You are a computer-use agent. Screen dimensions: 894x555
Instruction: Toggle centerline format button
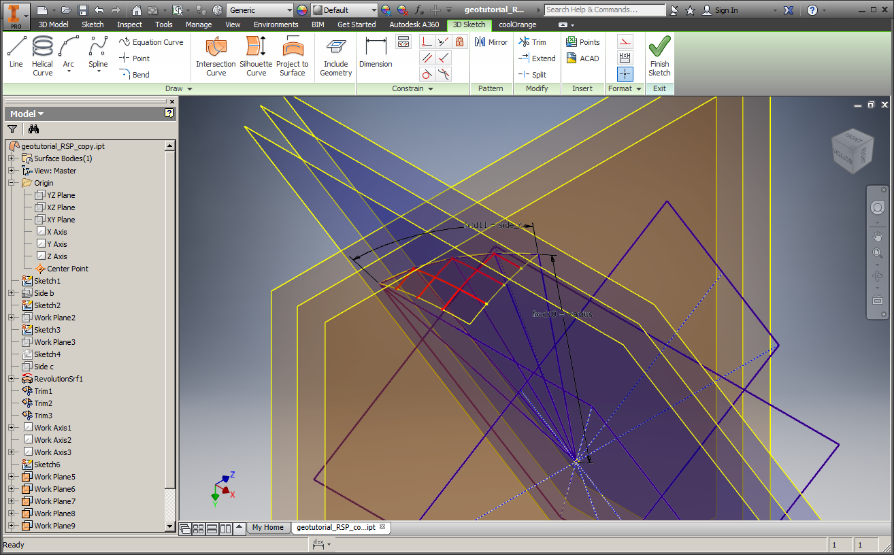625,74
